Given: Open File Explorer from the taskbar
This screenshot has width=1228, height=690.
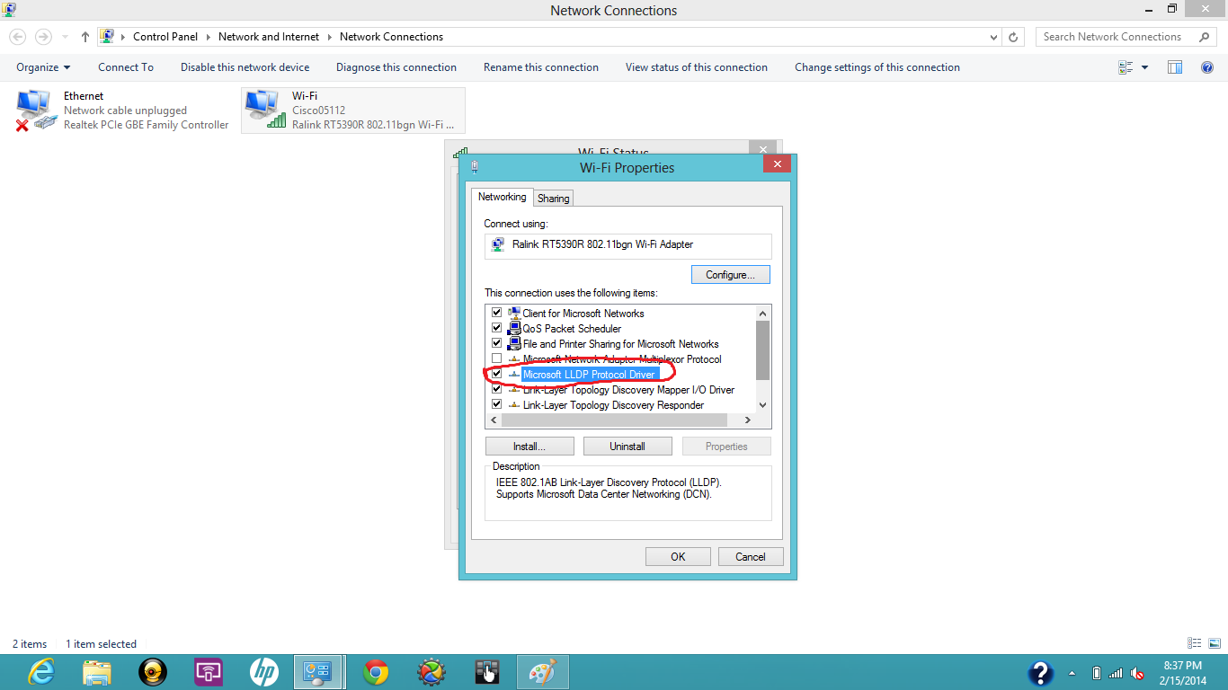Looking at the screenshot, I should point(97,672).
